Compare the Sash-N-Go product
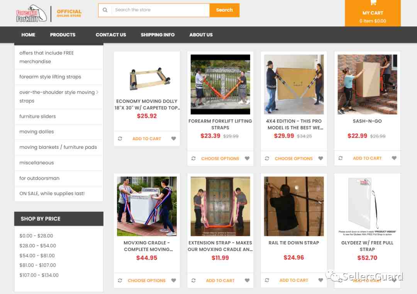This screenshot has width=417, height=294. pyautogui.click(x=341, y=158)
